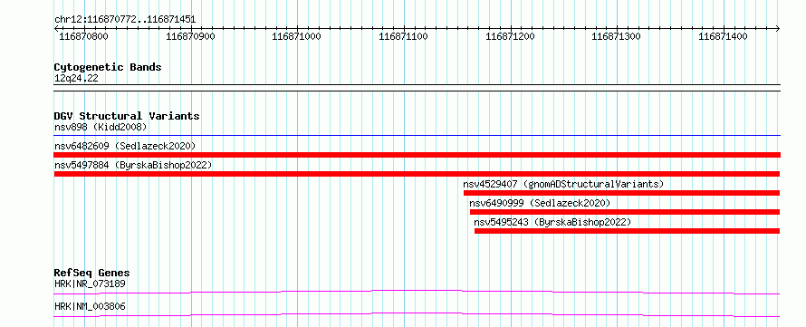Click ruler coordinate 116871000

297,36
